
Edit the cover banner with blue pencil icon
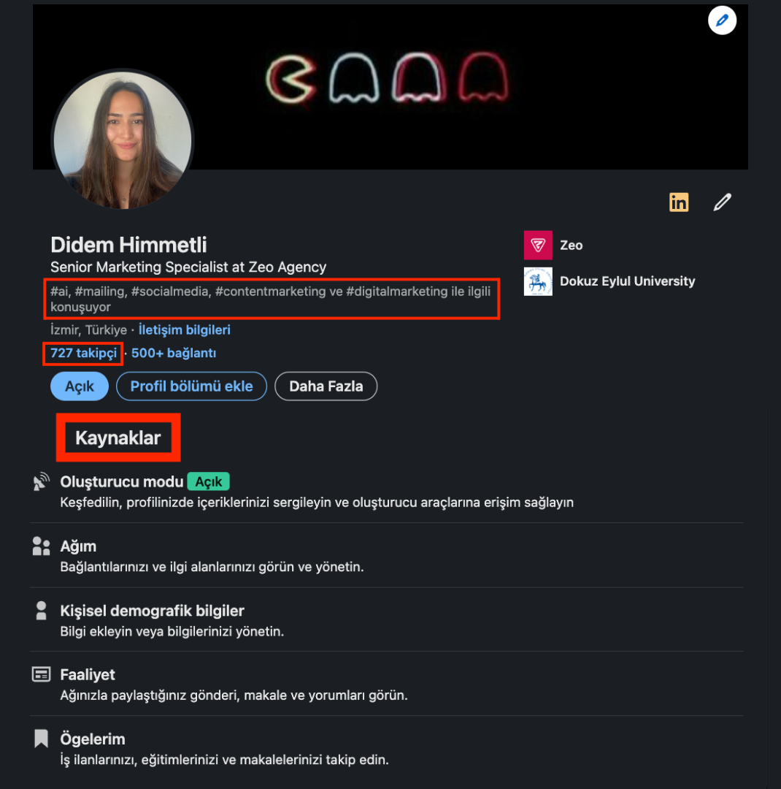[x=722, y=20]
